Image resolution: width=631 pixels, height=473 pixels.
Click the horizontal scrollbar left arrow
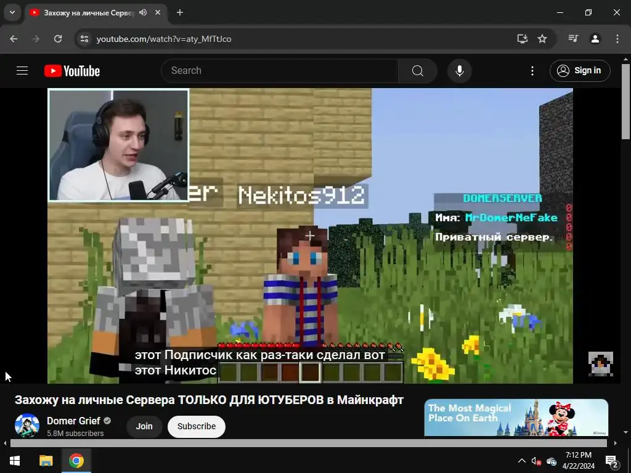[5, 443]
